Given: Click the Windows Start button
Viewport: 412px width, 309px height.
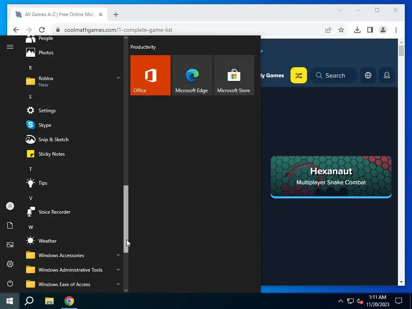Looking at the screenshot, I should click(x=10, y=301).
